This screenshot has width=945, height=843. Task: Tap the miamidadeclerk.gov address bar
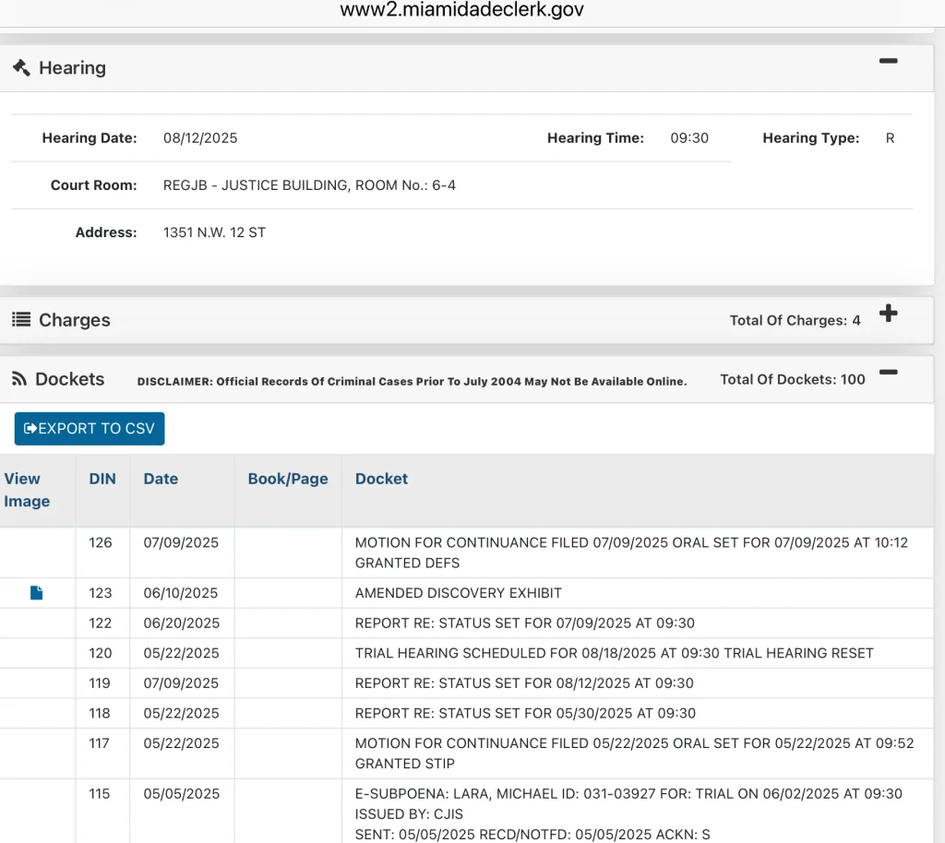pos(461,10)
